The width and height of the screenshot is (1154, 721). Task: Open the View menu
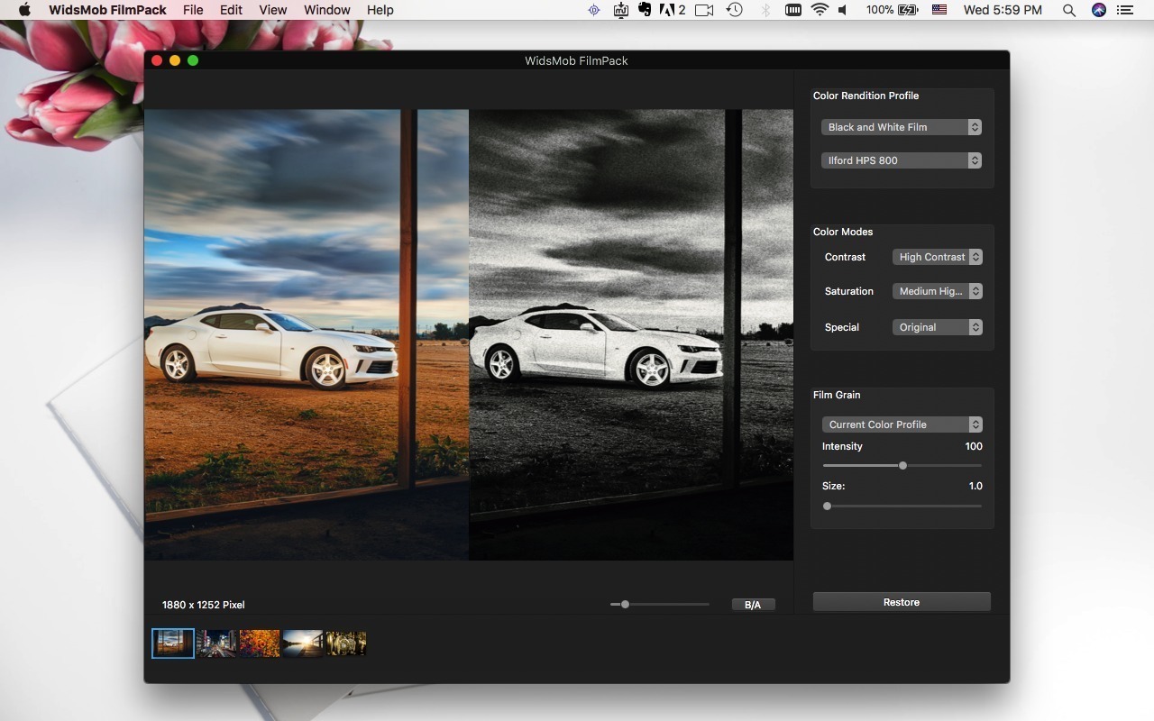pos(272,10)
